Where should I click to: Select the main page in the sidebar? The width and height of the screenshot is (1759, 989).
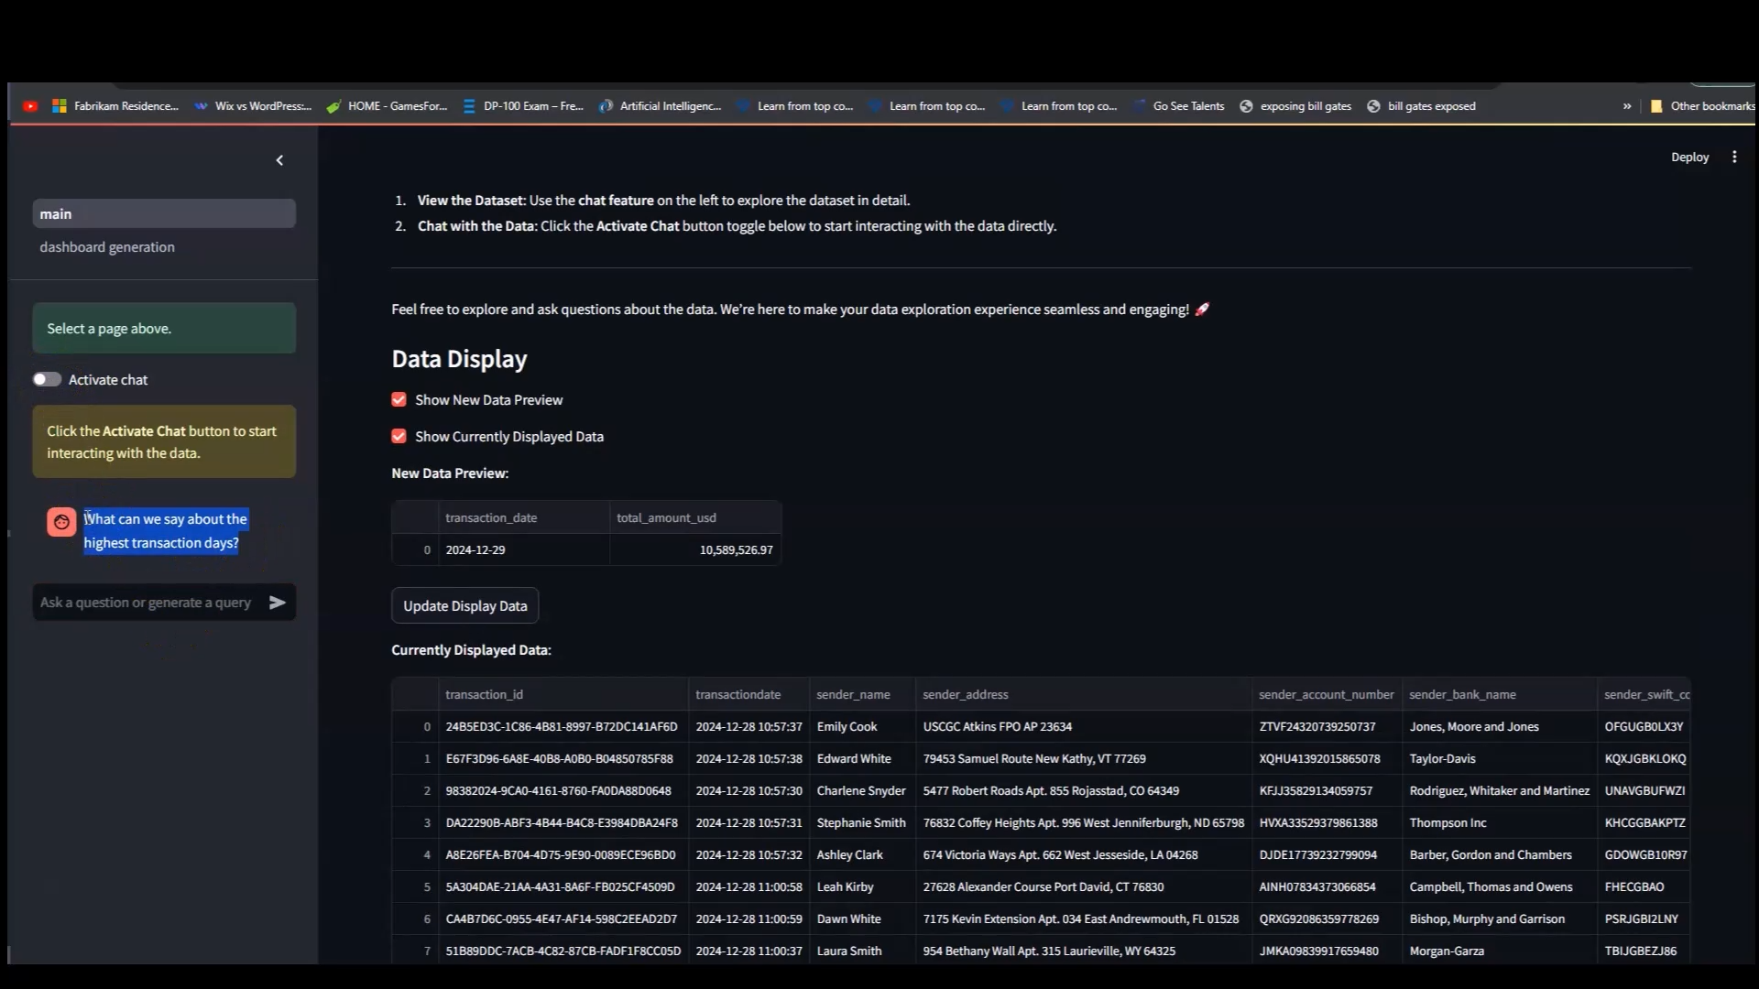[164, 213]
